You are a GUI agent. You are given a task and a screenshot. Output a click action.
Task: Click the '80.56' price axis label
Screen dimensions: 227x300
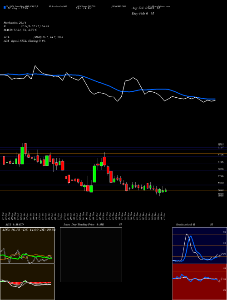point(221,169)
